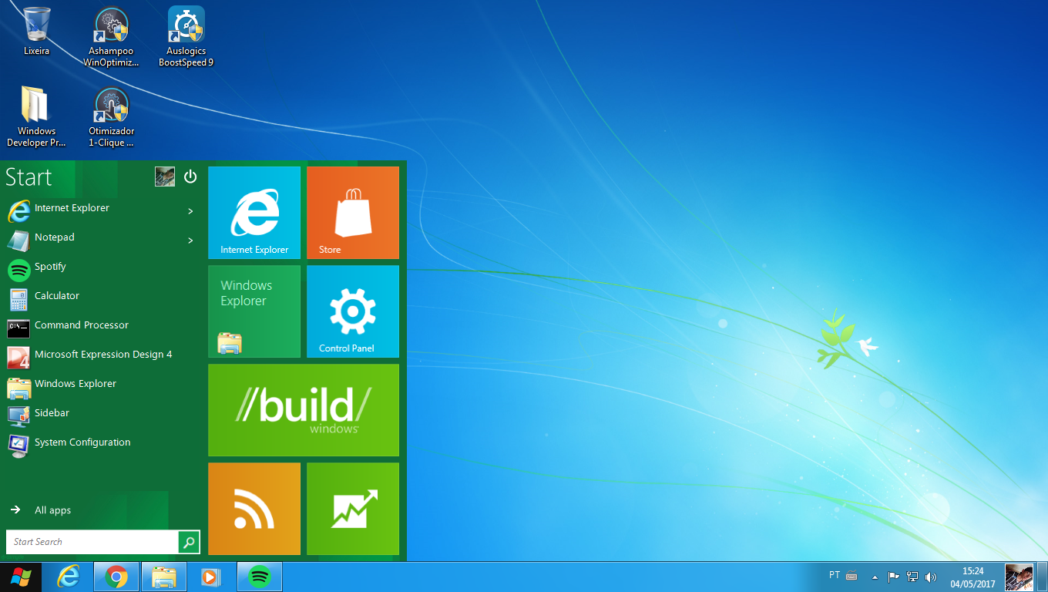The image size is (1048, 592).
Task: Open Internet Explorer from the taskbar
Action: point(69,577)
